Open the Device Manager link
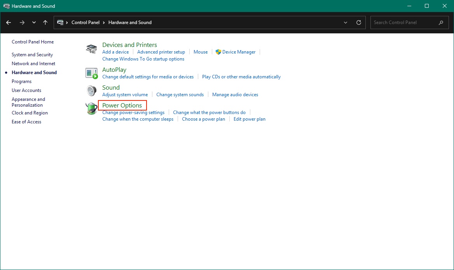Screen dimensions: 454x270 point(239,52)
